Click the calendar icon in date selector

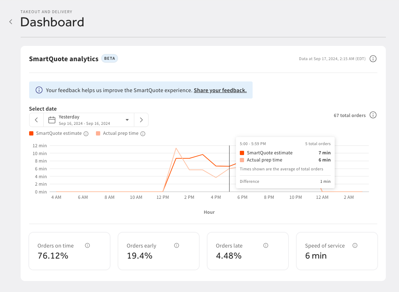click(52, 120)
